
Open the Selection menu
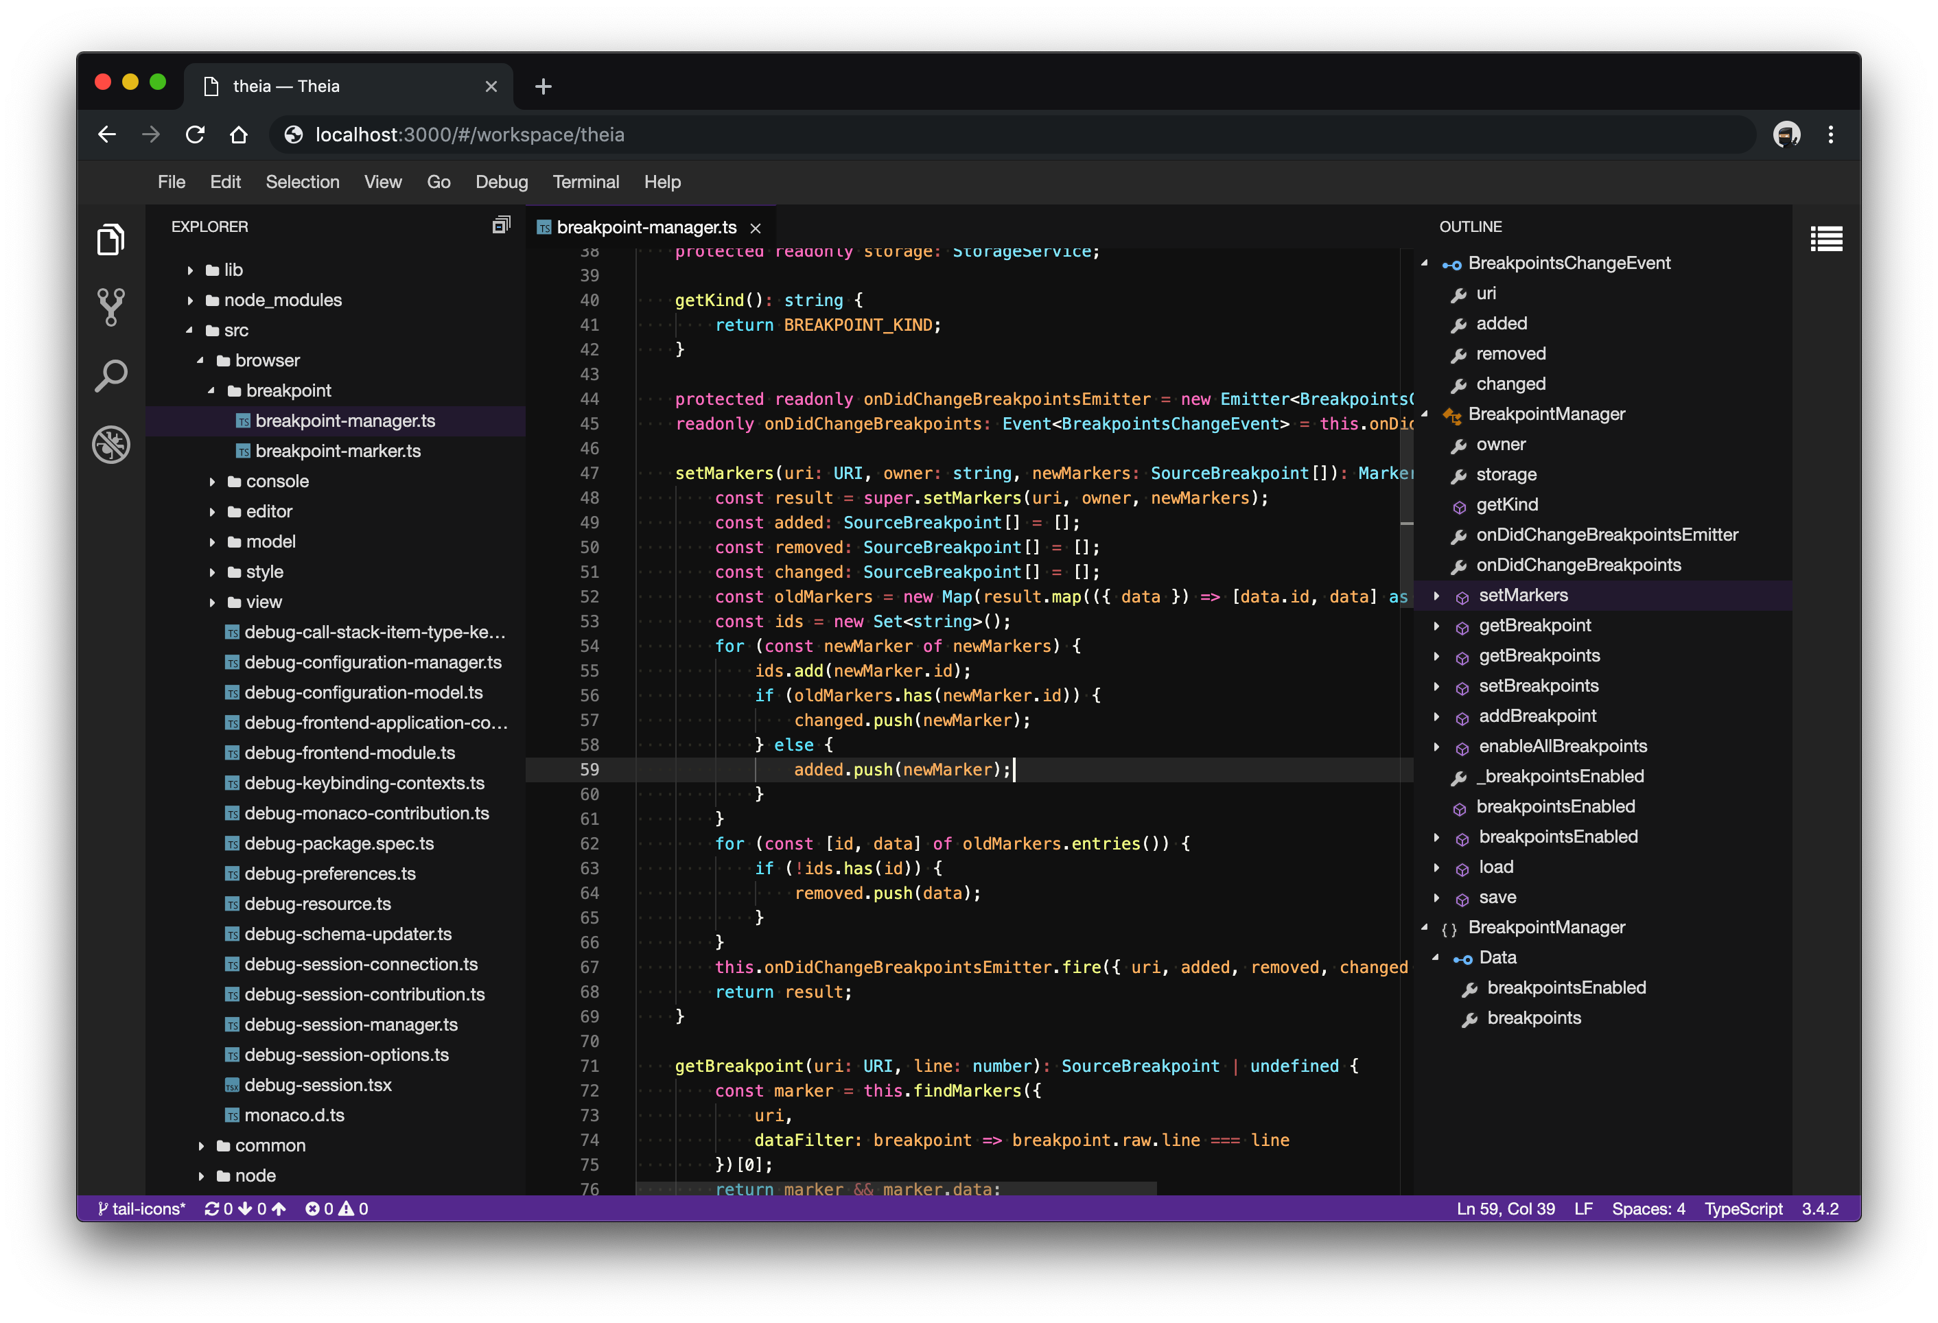[302, 182]
